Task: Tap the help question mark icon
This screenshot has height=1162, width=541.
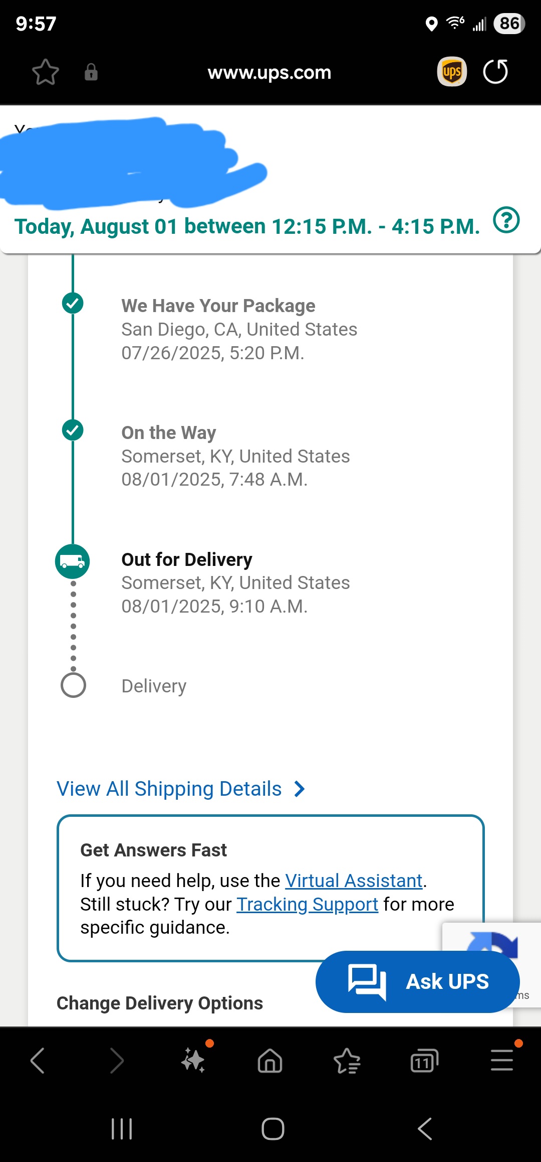Action: point(506,220)
